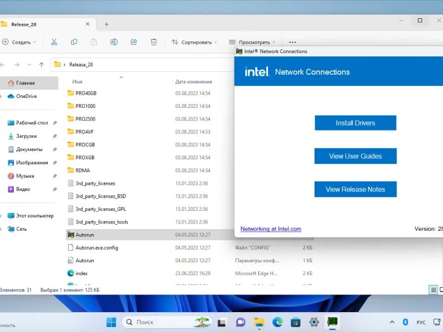Open Видео in sidebar
Screen dimensions: 443x332
pyautogui.click(x=23, y=189)
